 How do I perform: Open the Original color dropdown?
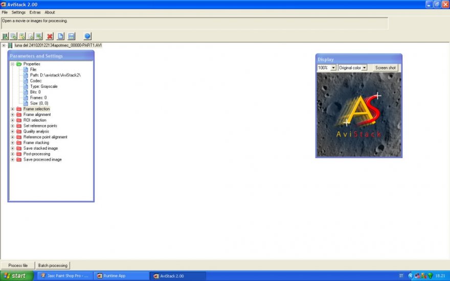(364, 67)
